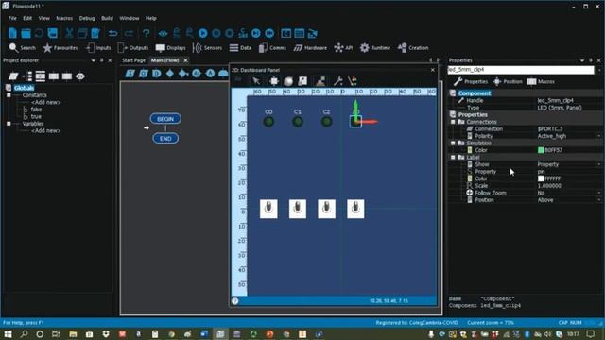Select the C0 LED on dashboard
The image size is (605, 340).
[x=268, y=122]
